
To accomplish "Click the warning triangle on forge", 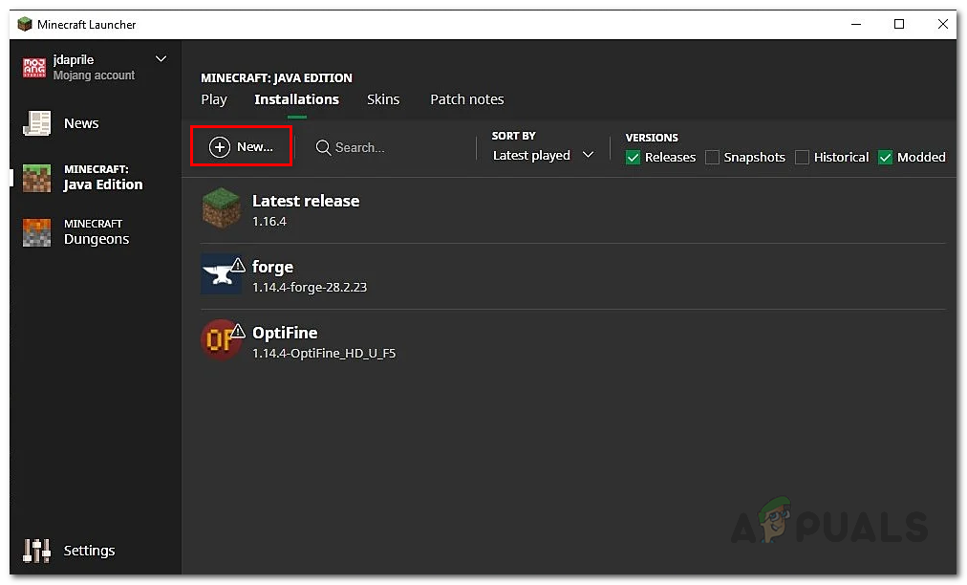I will pyautogui.click(x=238, y=265).
